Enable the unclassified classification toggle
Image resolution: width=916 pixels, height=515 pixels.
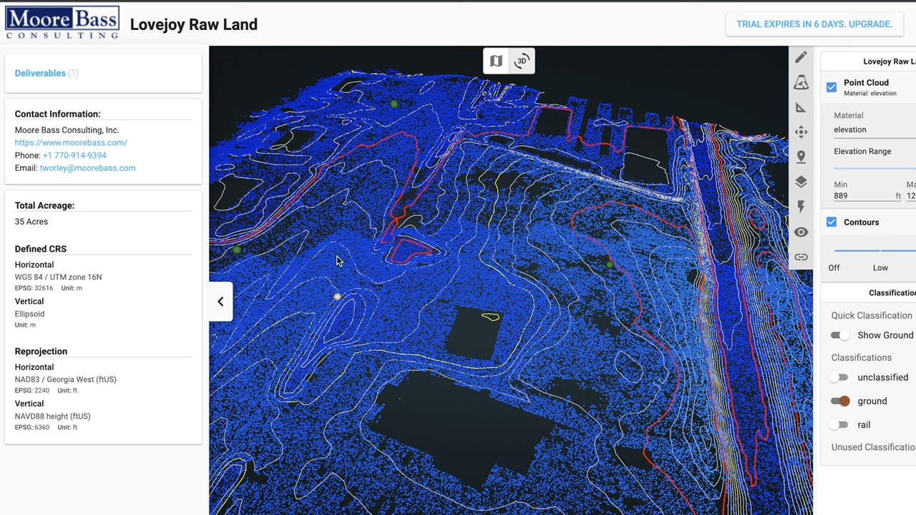pos(839,378)
